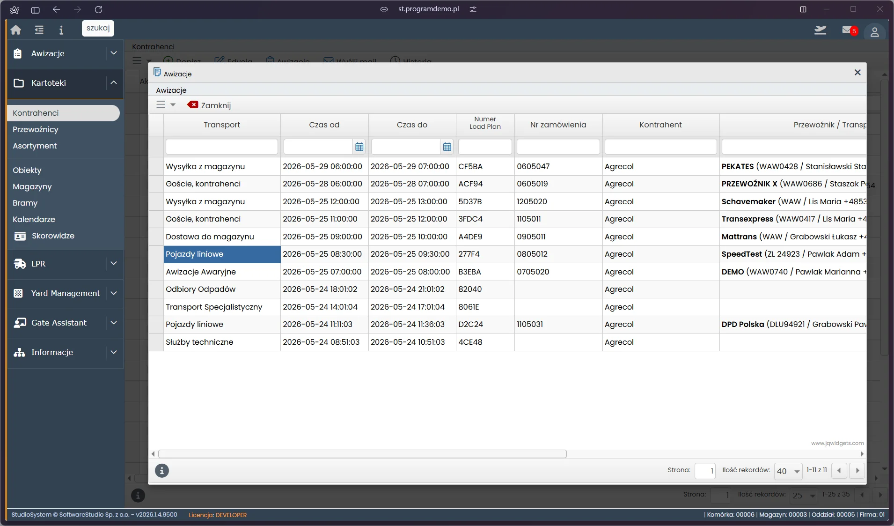Viewport: 894px width, 526px height.
Task: Click the Strona page number field
Action: click(x=705, y=471)
